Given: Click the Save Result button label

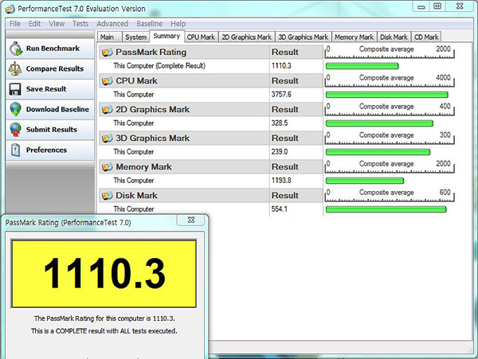Looking at the screenshot, I should pos(46,89).
